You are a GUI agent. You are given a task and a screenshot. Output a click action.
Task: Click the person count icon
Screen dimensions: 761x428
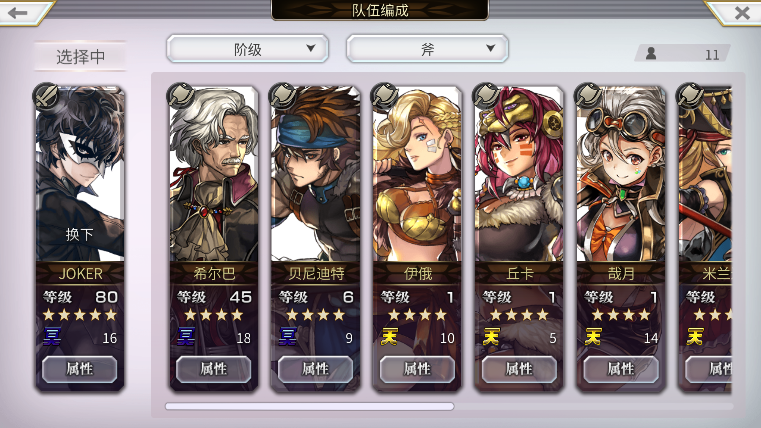click(x=651, y=54)
